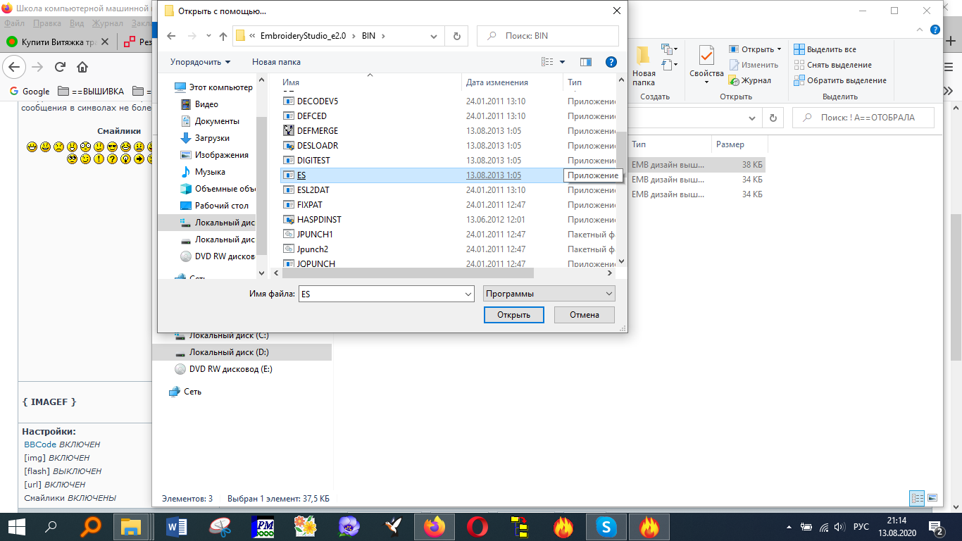
Task: Click Новая папка in the Explorer ribbon
Action: [644, 66]
